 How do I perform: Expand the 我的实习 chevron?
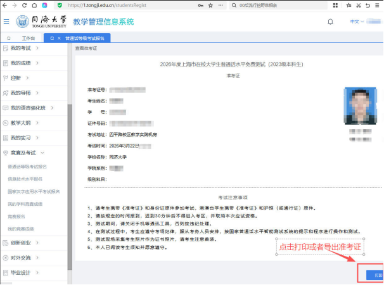[x=37, y=138]
